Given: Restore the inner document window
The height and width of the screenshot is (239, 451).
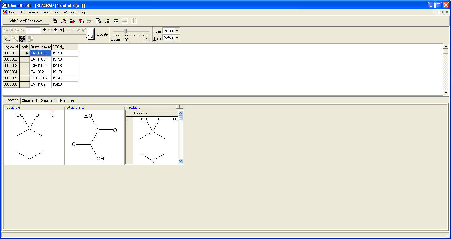Looking at the screenshot, I should 441,12.
